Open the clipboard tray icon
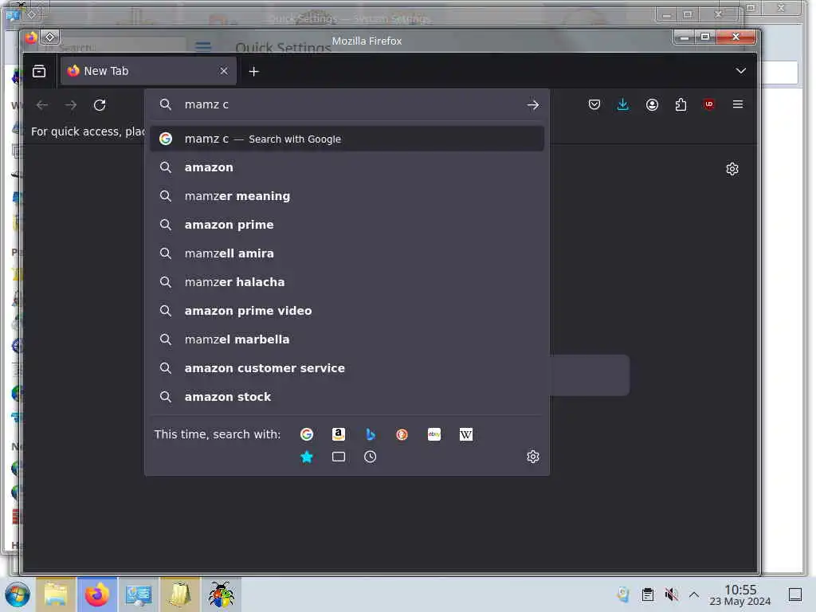The height and width of the screenshot is (612, 816). [647, 594]
